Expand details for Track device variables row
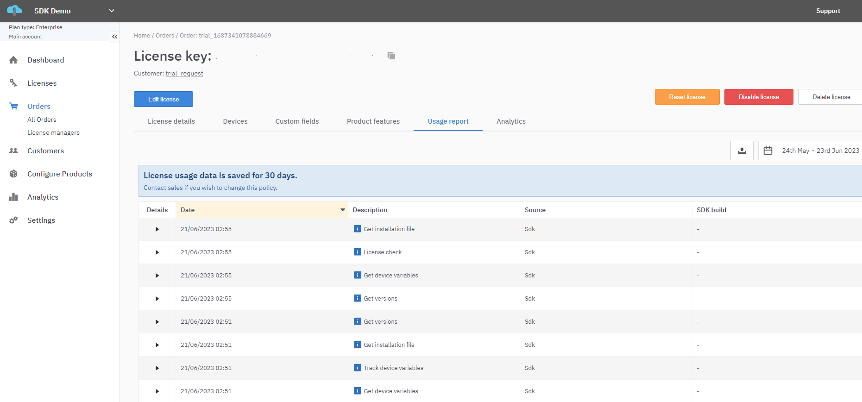The image size is (862, 402). click(157, 368)
